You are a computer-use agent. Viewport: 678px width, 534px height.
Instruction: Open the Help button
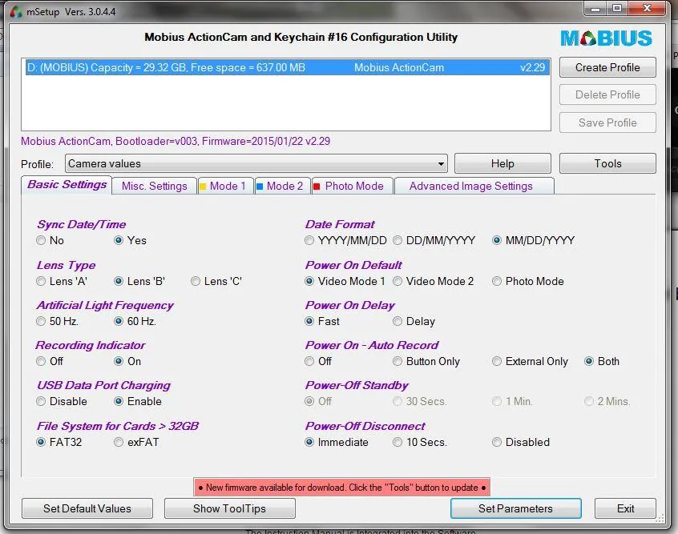click(502, 164)
